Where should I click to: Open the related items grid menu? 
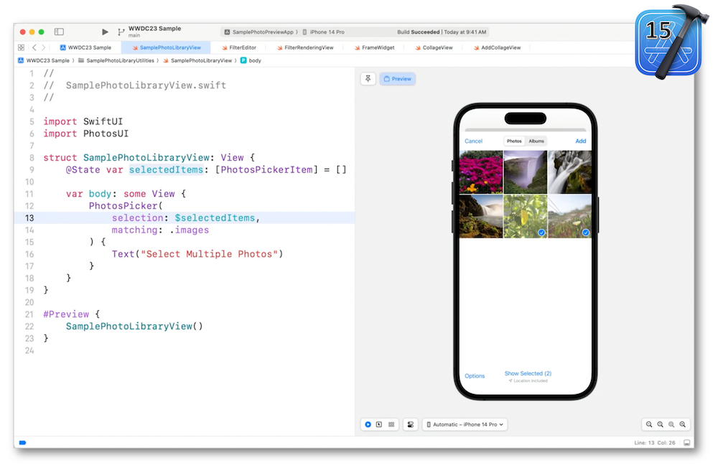pos(21,47)
